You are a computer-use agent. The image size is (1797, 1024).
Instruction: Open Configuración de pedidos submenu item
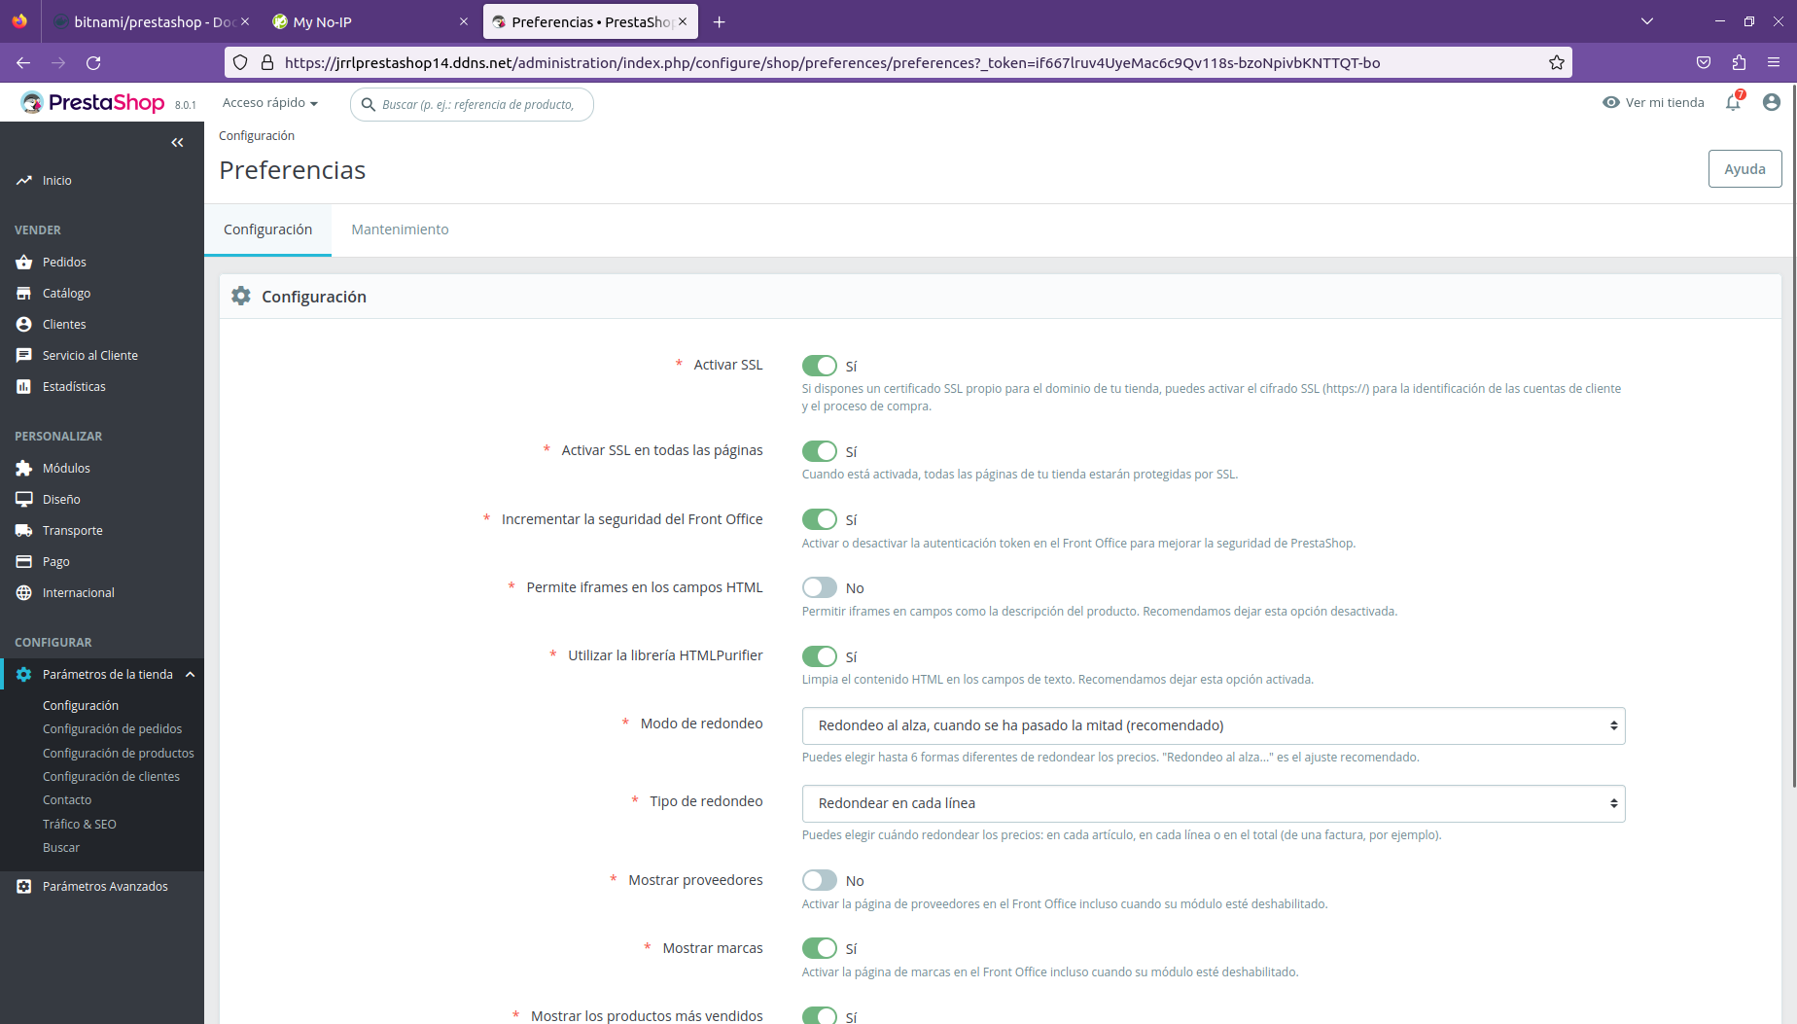coord(112,728)
